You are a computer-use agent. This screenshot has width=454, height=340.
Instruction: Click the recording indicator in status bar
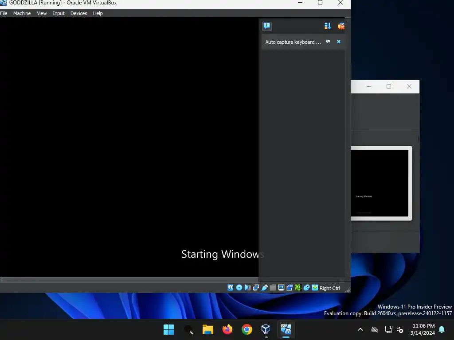(290, 287)
